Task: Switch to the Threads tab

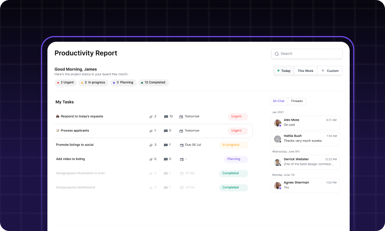Action: 297,101
